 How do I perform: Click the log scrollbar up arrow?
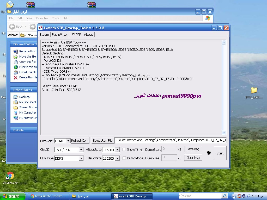coord(224,42)
